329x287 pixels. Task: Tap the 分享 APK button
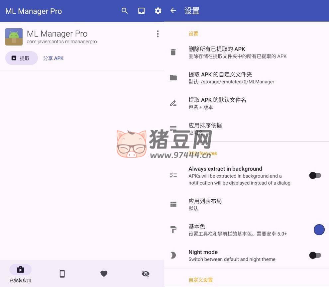(x=53, y=58)
